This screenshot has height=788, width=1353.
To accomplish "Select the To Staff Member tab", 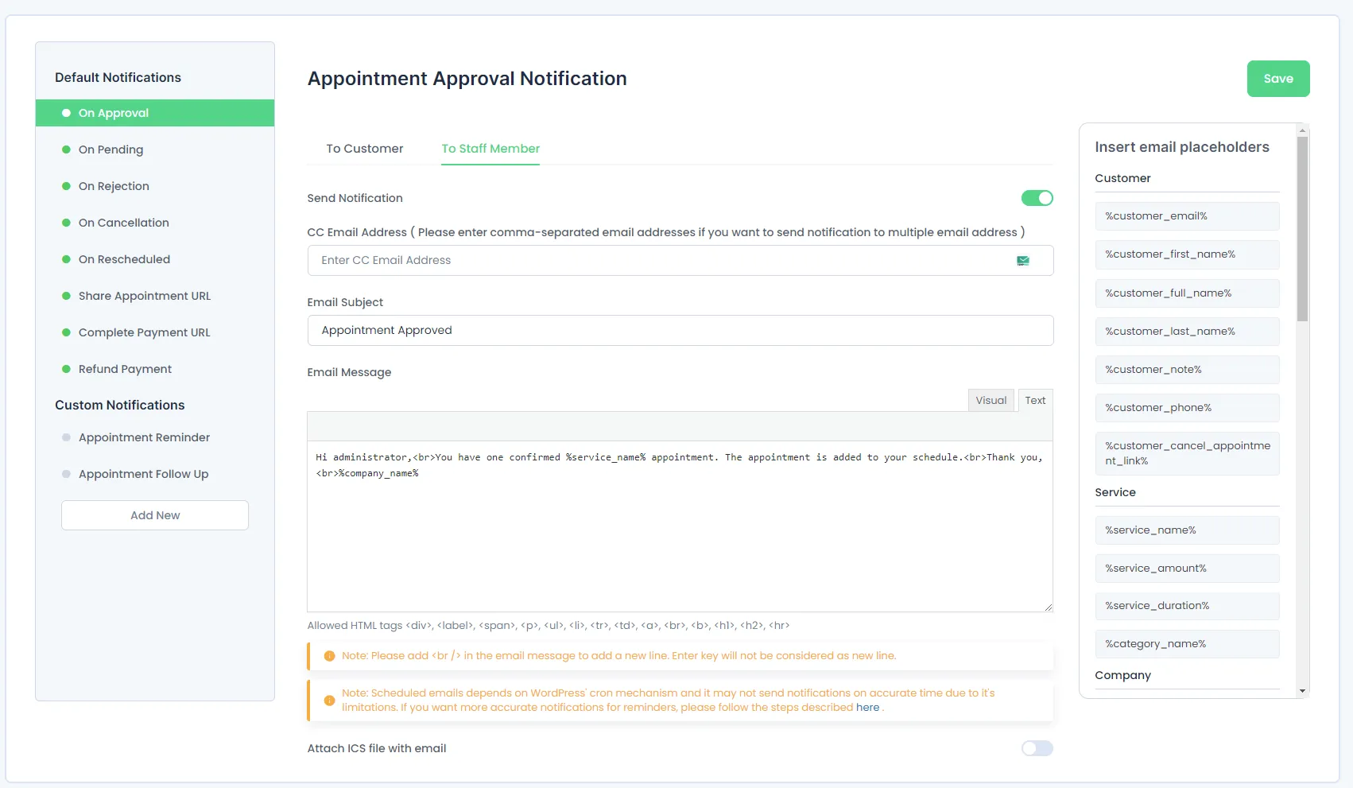I will [x=490, y=149].
